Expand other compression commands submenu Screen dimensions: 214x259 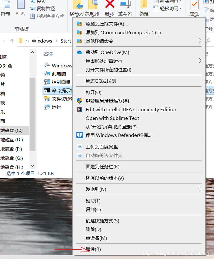(x=139, y=41)
